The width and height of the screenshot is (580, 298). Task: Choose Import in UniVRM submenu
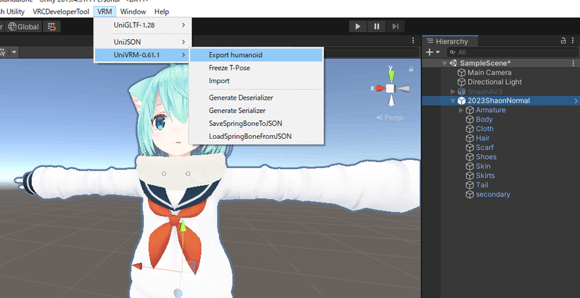(257, 81)
